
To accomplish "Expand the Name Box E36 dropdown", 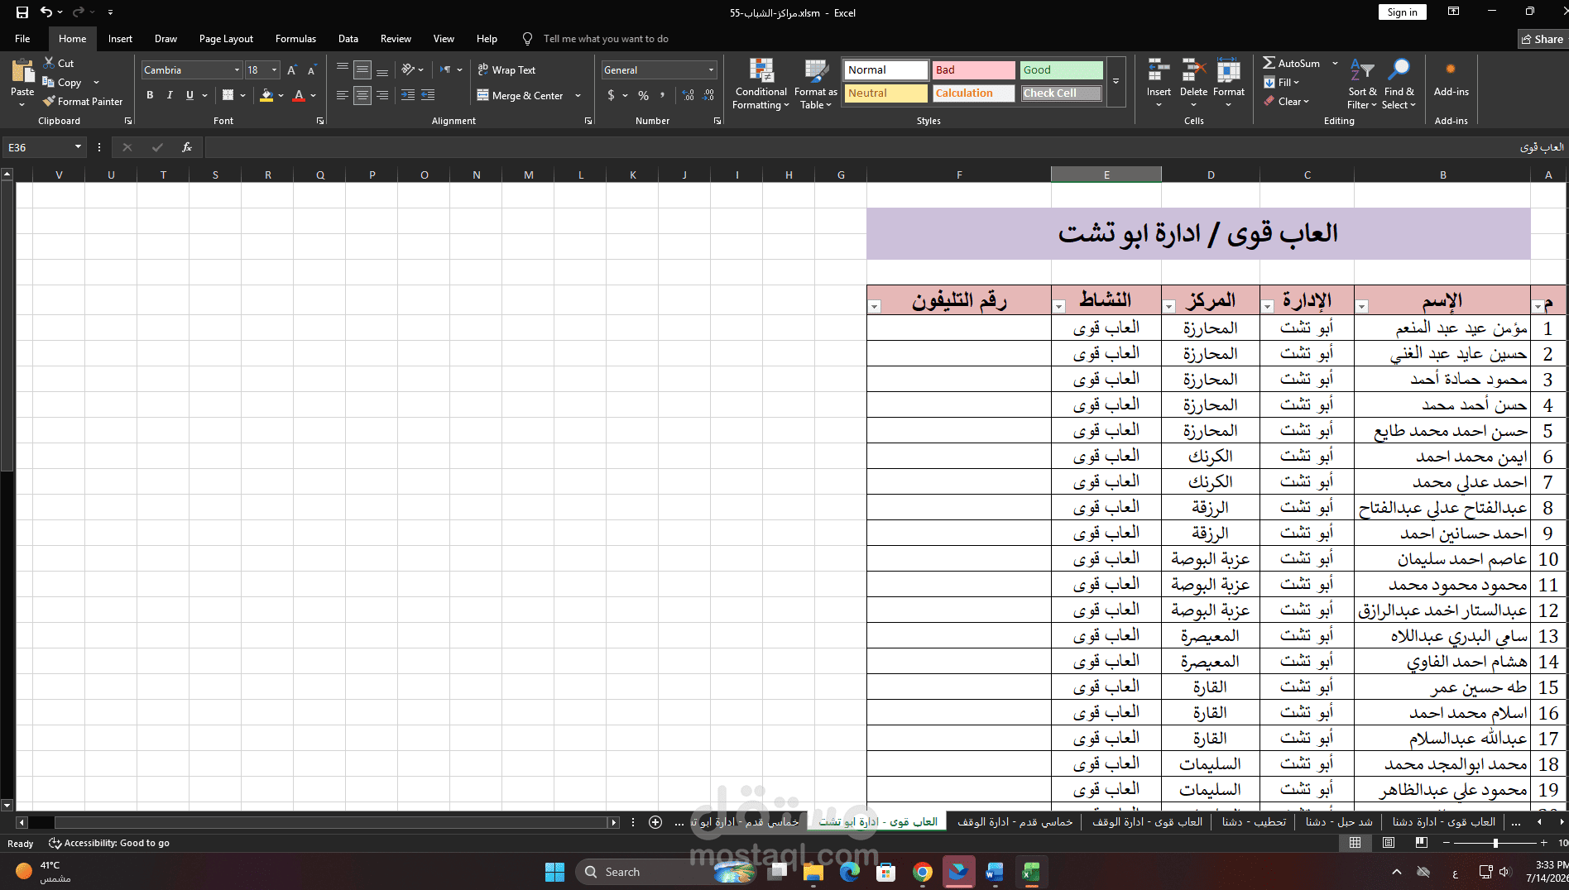I will (78, 147).
